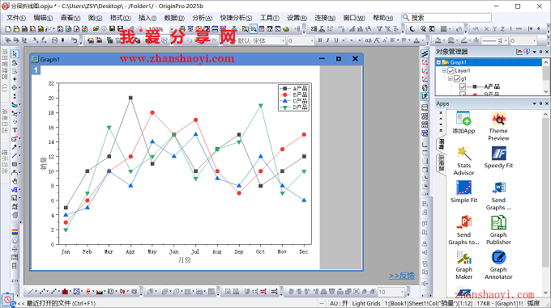Uncheck the g1 group checkbox
This screenshot has width=551, height=308.
click(x=456, y=79)
